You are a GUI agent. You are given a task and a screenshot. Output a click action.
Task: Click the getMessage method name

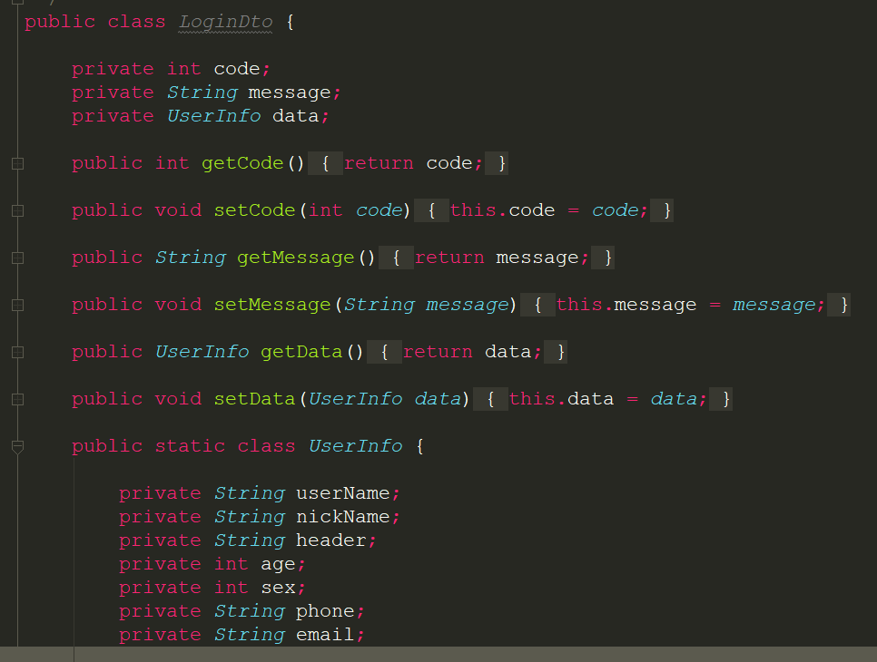pyautogui.click(x=295, y=257)
